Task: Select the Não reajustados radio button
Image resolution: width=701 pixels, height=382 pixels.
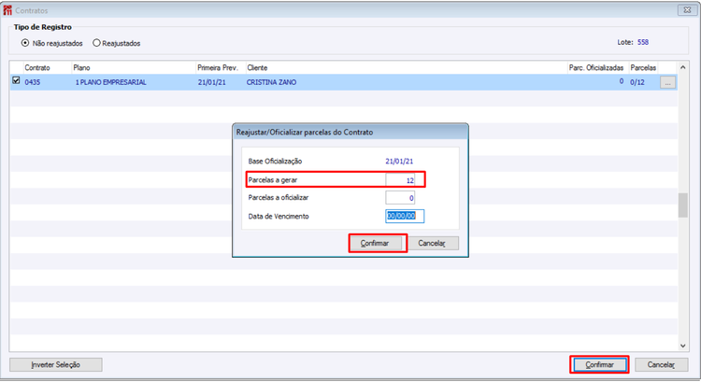Action: (25, 43)
